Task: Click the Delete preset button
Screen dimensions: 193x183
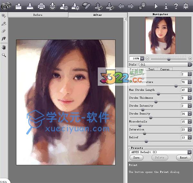Action: pos(160,158)
